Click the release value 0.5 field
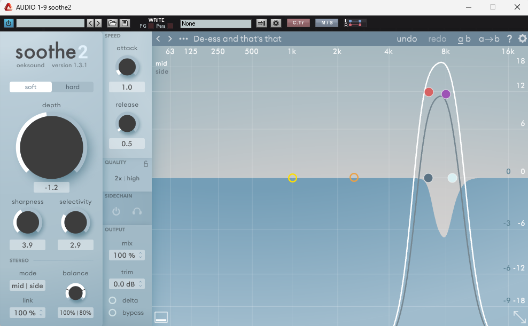The height and width of the screenshot is (326, 528). click(127, 144)
